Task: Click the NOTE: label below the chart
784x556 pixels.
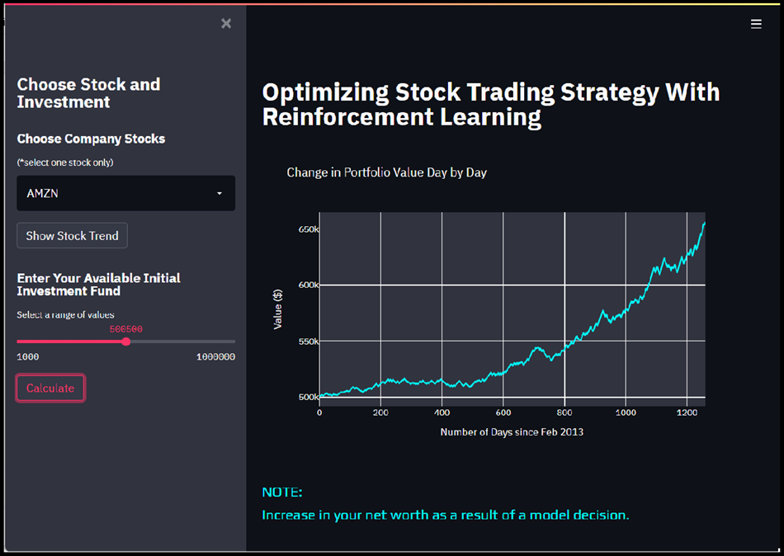Action: click(281, 492)
